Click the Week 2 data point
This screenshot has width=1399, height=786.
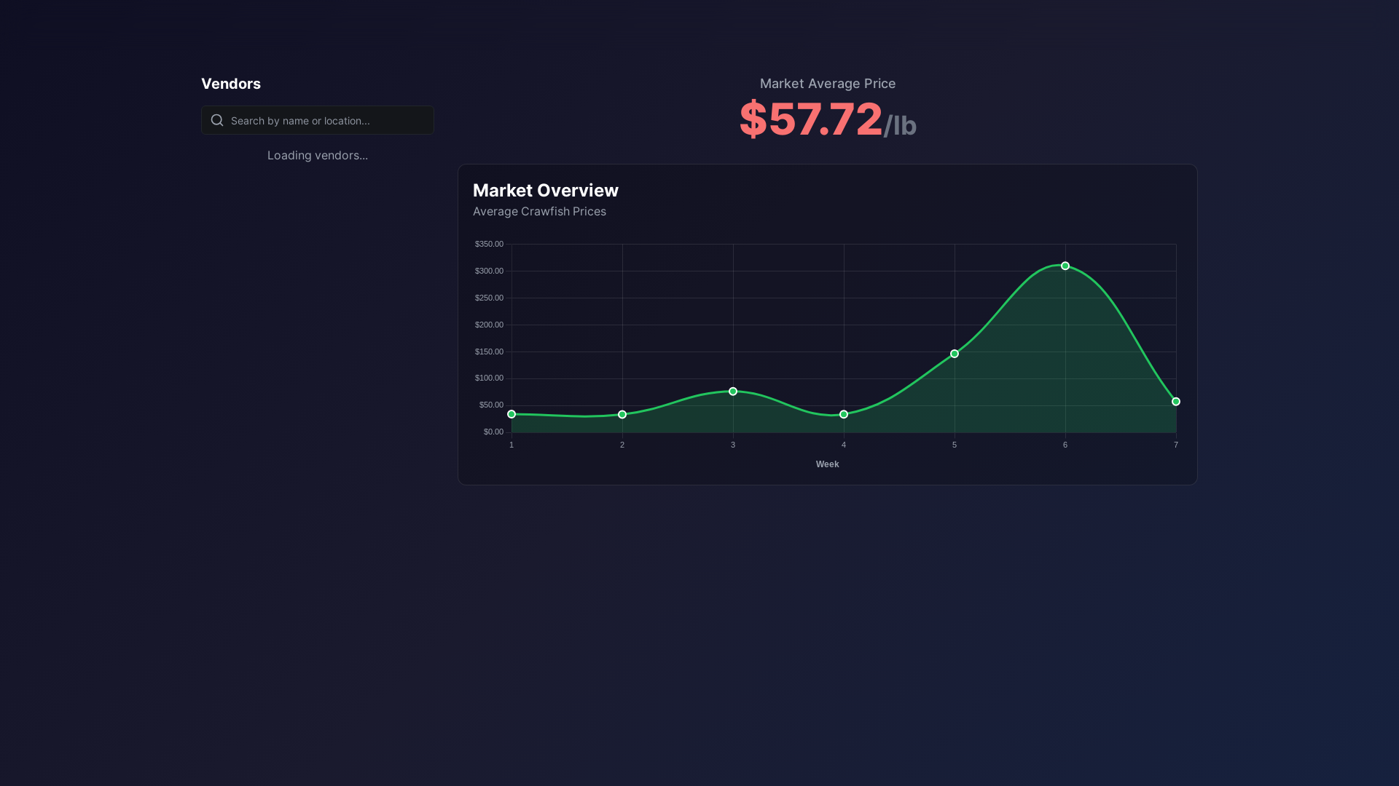[622, 415]
